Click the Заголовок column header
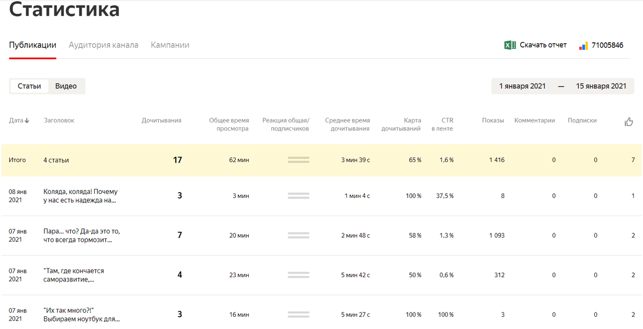Image resolution: width=643 pixels, height=329 pixels. pos(59,120)
